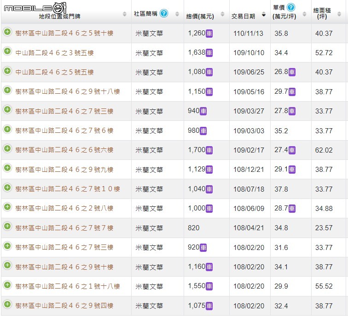The height and width of the screenshot is (318, 348).
Task: Click 地段位置或門牌 column header
Action: pos(59,17)
